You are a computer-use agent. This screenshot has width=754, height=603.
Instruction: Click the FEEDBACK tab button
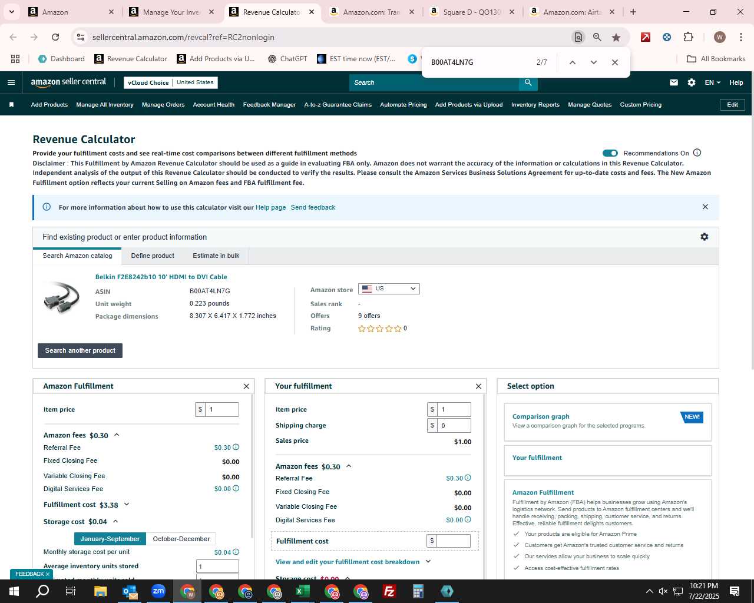pos(32,574)
